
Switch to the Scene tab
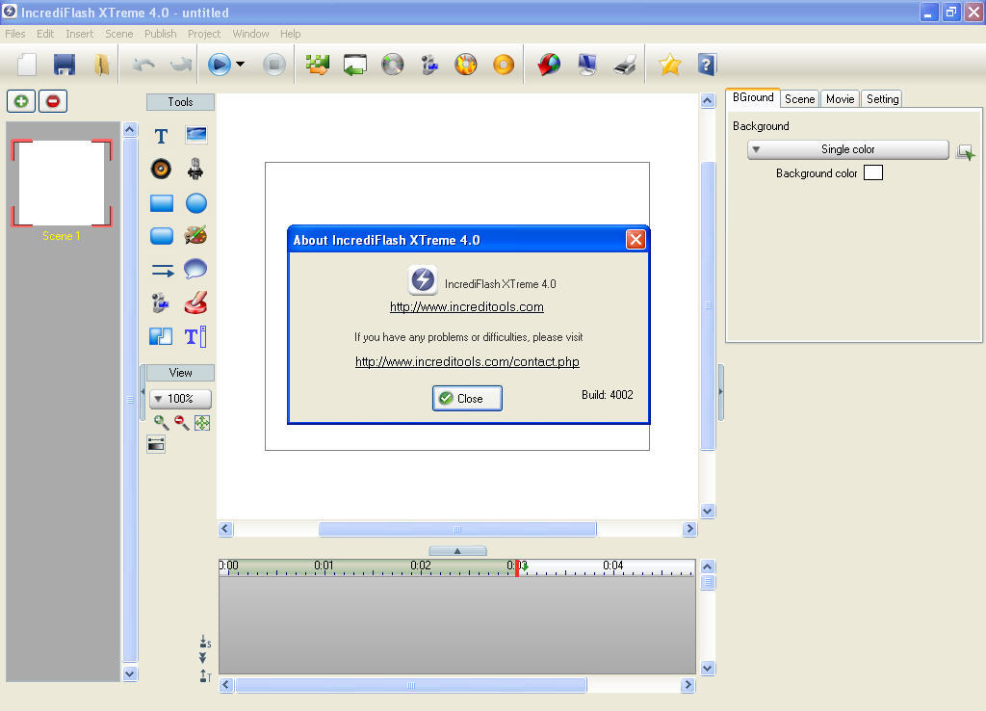click(x=800, y=99)
